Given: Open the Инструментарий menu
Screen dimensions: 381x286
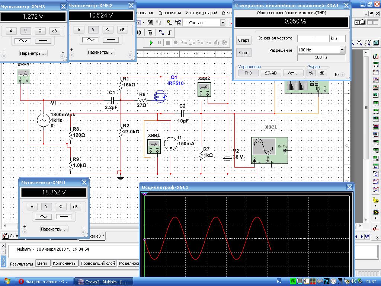Looking at the screenshot, I should tap(201, 13).
